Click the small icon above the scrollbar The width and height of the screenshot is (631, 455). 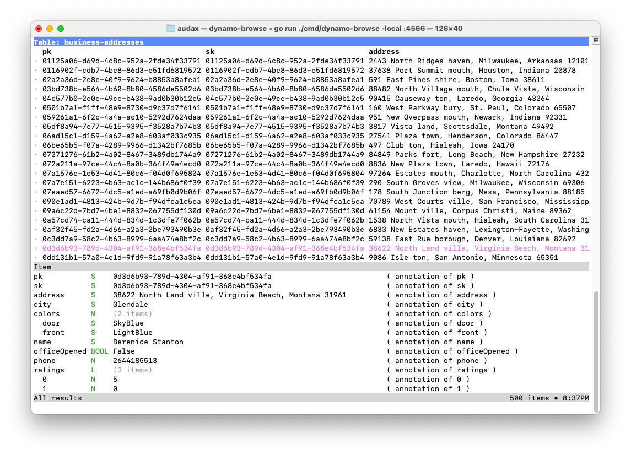click(x=595, y=41)
